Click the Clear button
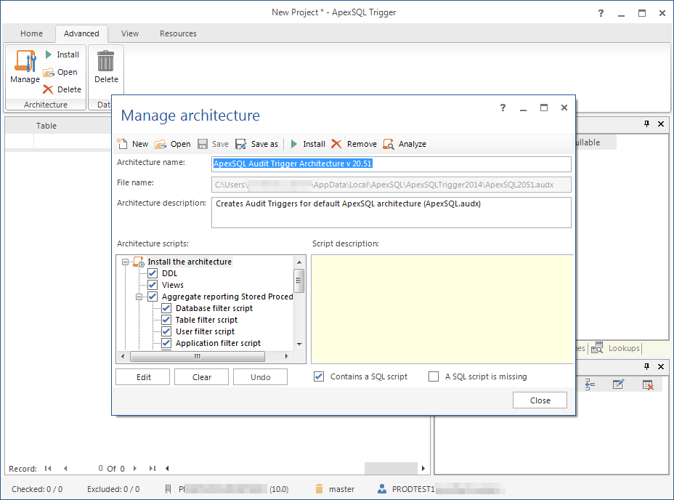This screenshot has width=674, height=500. [x=202, y=377]
